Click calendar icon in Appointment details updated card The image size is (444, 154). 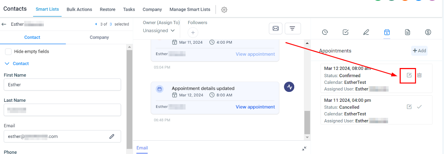point(160,89)
